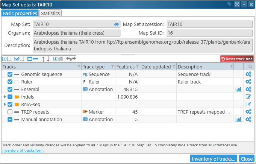The height and width of the screenshot is (164, 256).
Task: Select the Basic properties tab
Action: 20,13
